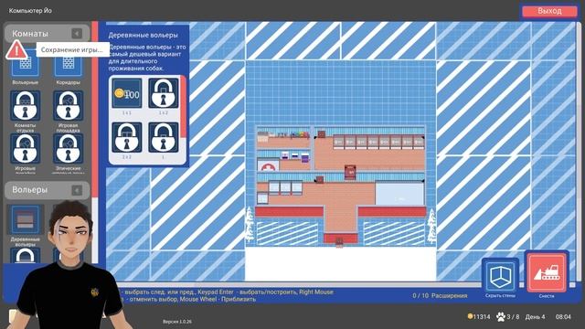Image resolution: width=585 pixels, height=329 pixels.
Task: Click the locked Игровая площадка category
Action: [68, 106]
